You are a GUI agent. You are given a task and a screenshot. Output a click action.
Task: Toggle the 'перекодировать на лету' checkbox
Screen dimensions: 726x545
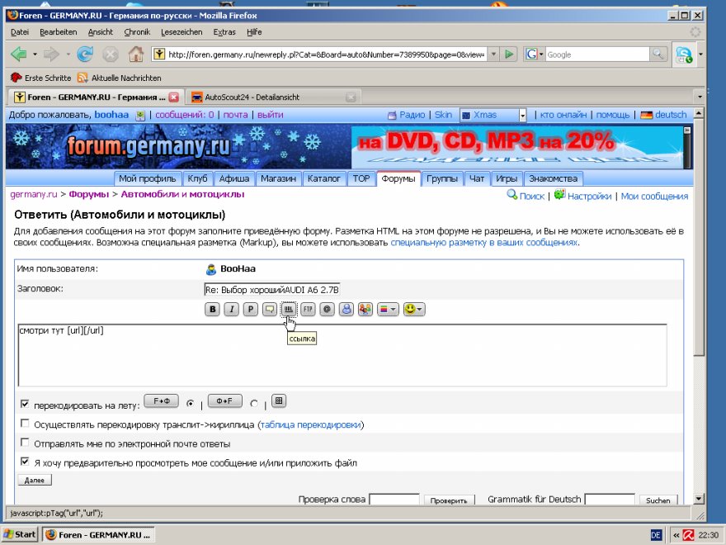pyautogui.click(x=25, y=404)
